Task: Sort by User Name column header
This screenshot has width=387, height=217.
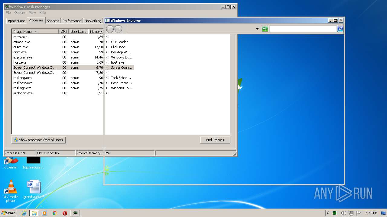Action: point(78,32)
